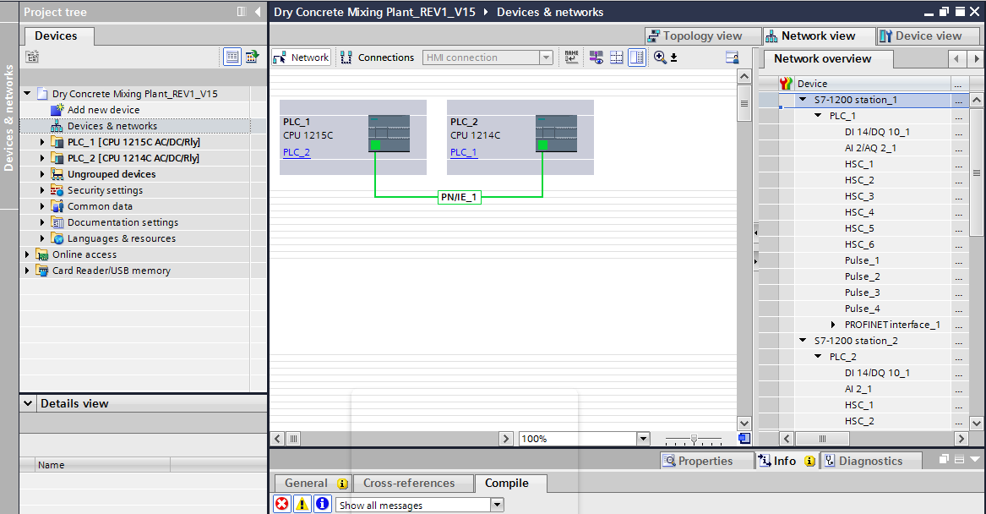Click the left tab-scroll arrow beside Network overview
The width and height of the screenshot is (986, 514).
(956, 58)
